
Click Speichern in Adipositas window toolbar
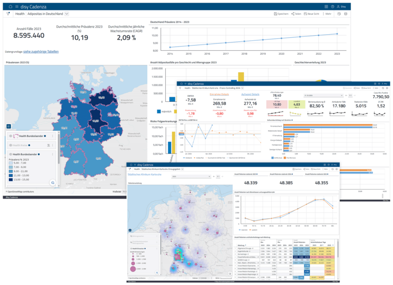pyautogui.click(x=281, y=14)
